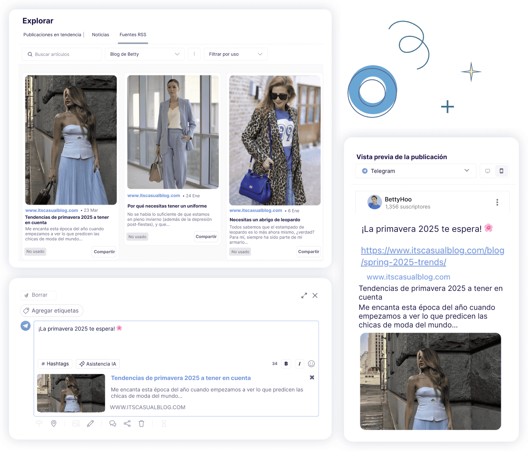Click the location pin icon
The height and width of the screenshot is (451, 528).
[54, 424]
